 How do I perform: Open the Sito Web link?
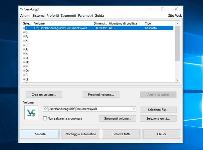point(175,16)
